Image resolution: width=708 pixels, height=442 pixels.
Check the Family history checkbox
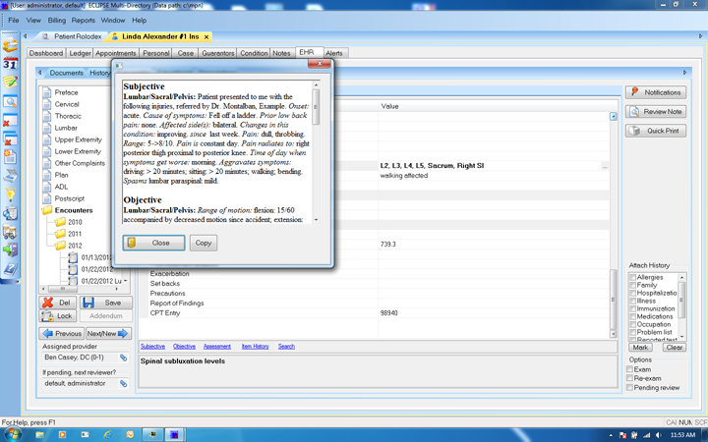coord(632,286)
